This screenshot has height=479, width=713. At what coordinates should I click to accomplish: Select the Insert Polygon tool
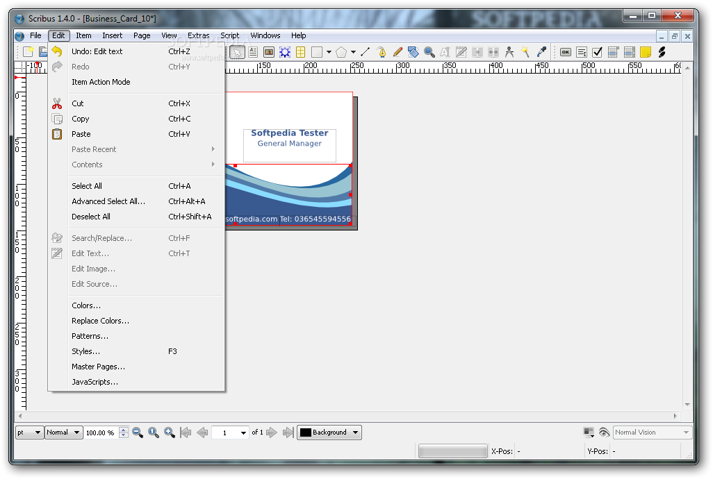[x=341, y=52]
